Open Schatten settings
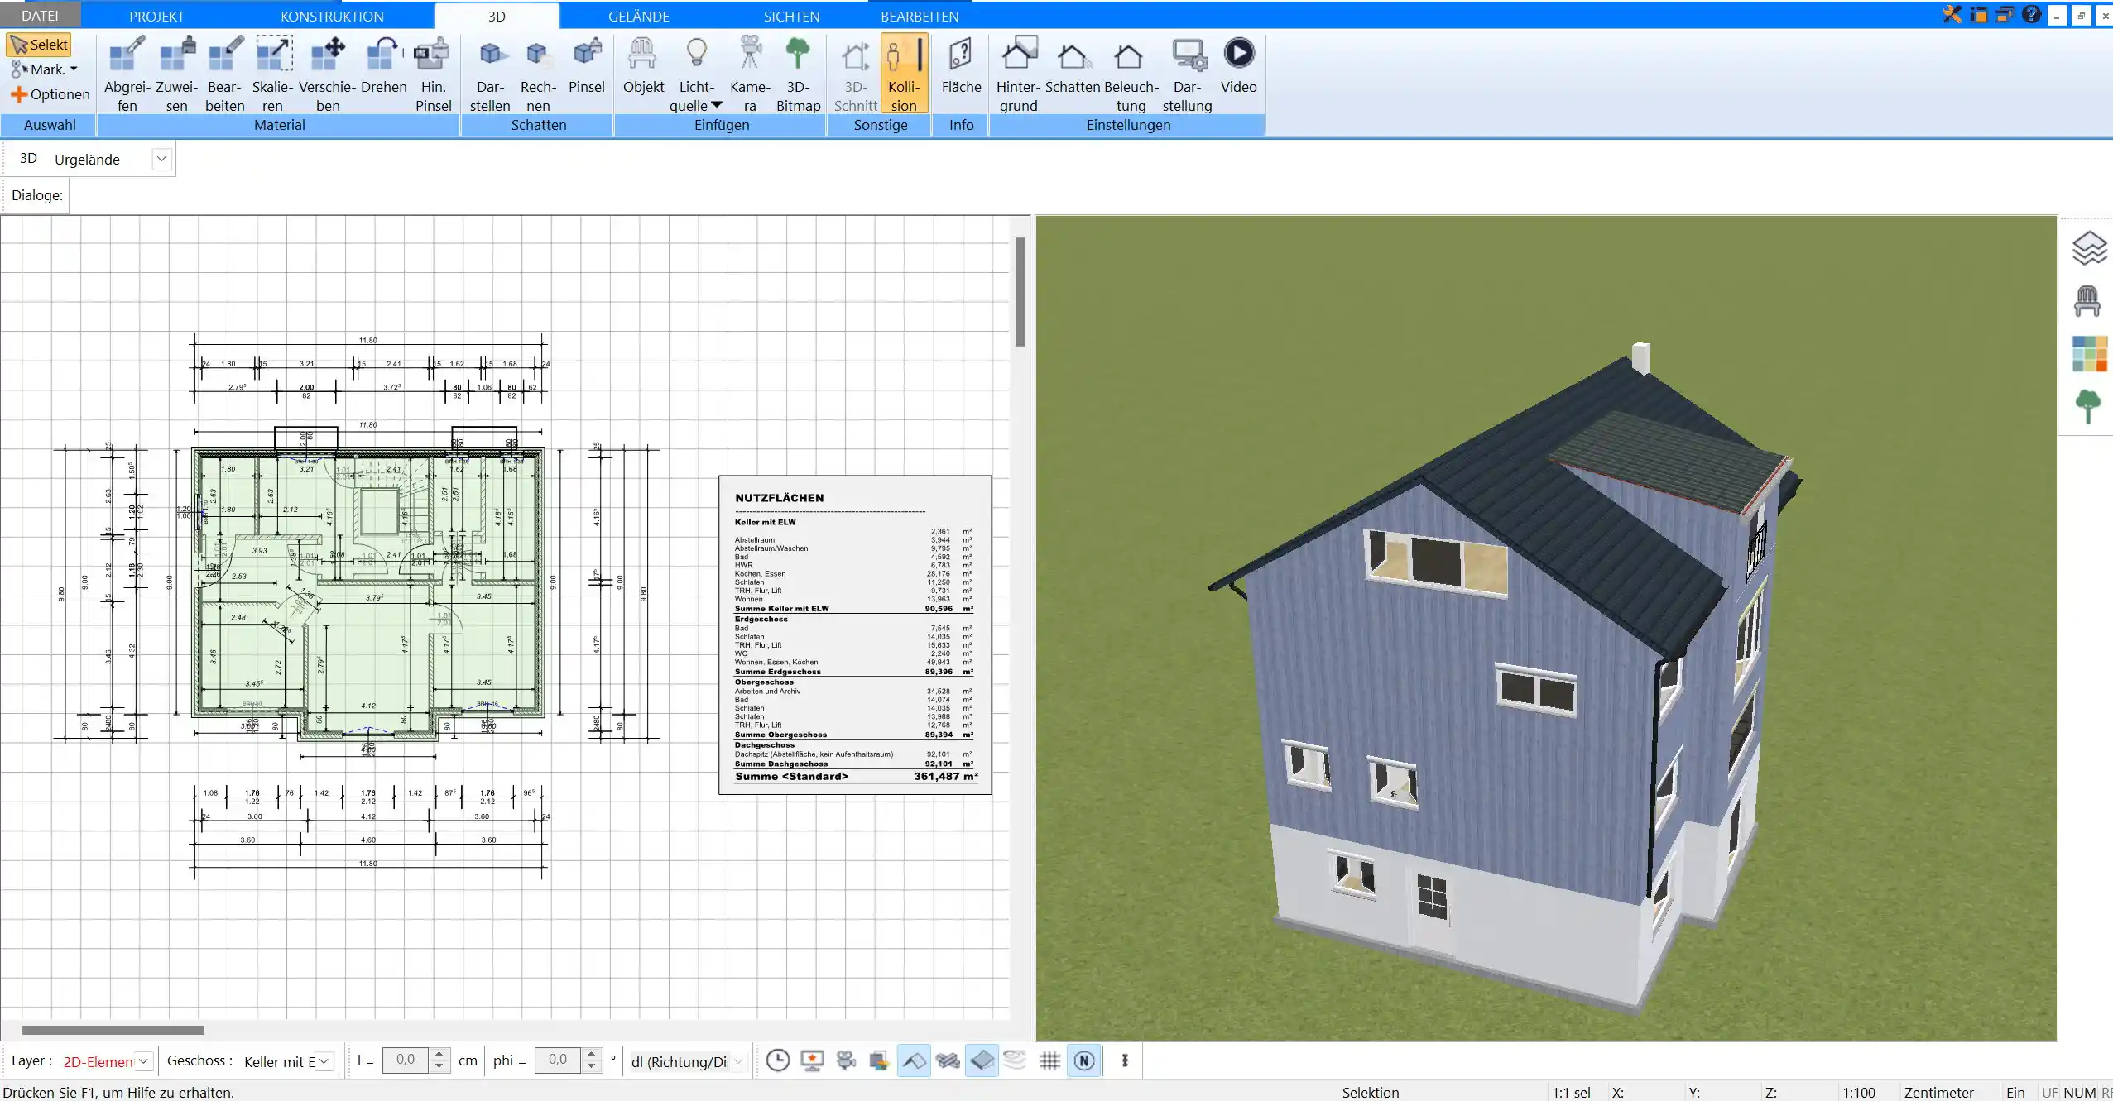Viewport: 2113px width, 1101px height. (1073, 66)
